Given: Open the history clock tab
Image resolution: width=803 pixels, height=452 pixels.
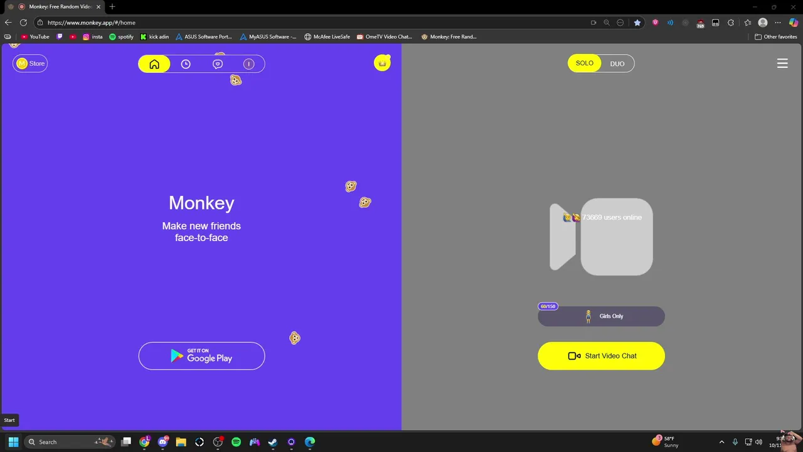Looking at the screenshot, I should tap(186, 64).
